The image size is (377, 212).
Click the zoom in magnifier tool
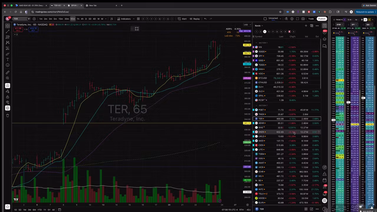(x=8, y=78)
